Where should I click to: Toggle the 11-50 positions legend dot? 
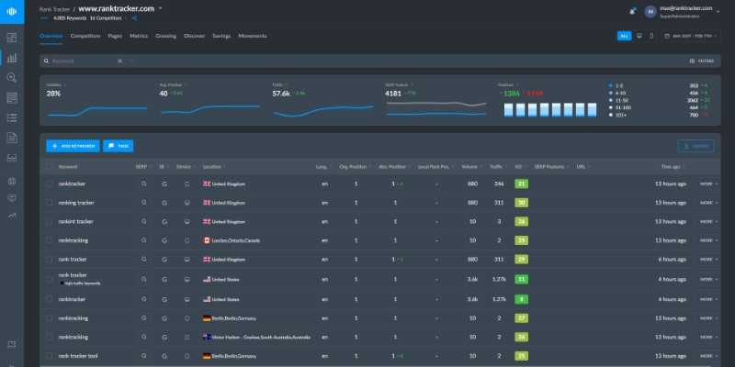pos(610,100)
